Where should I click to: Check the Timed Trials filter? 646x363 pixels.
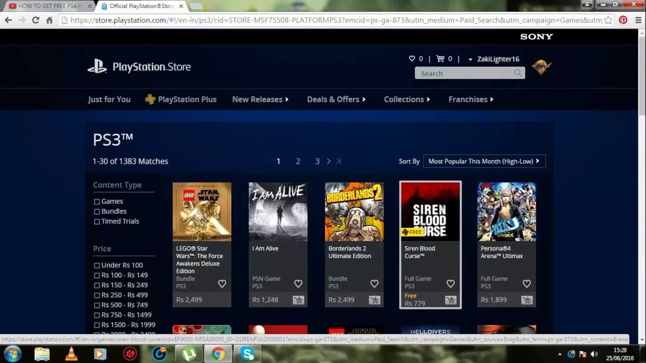[97, 222]
